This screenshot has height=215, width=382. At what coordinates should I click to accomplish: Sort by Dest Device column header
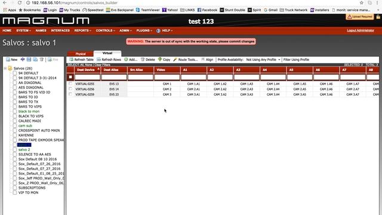point(87,70)
